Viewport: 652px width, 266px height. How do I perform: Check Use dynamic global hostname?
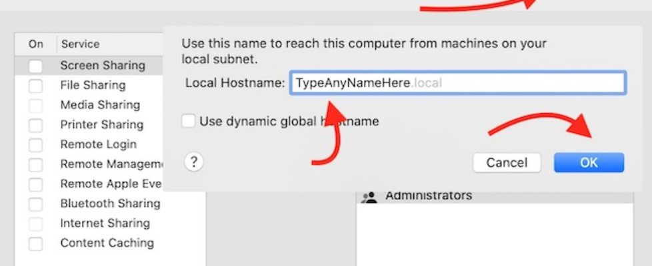click(189, 121)
